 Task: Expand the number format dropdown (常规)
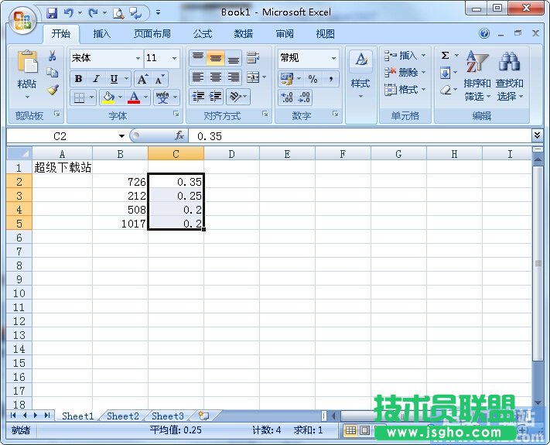(x=334, y=58)
